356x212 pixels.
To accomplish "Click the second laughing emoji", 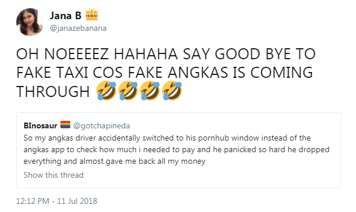I will coord(128,91).
